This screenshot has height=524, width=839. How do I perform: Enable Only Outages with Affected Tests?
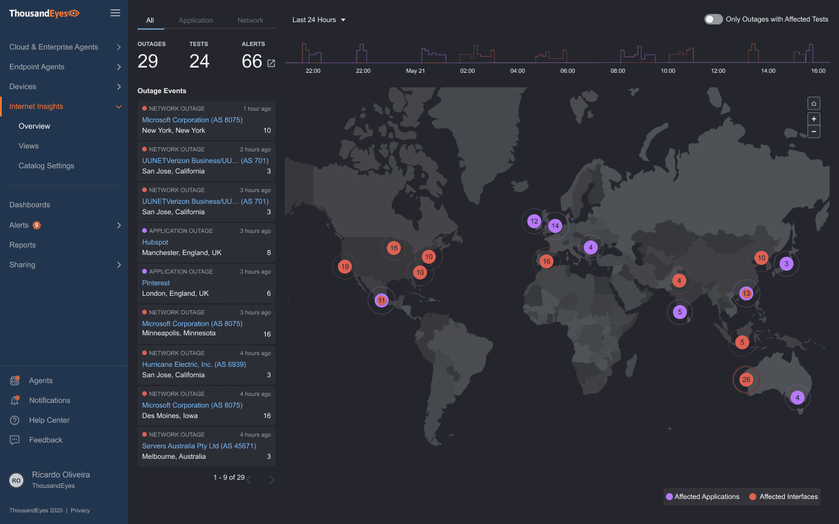[x=713, y=19]
